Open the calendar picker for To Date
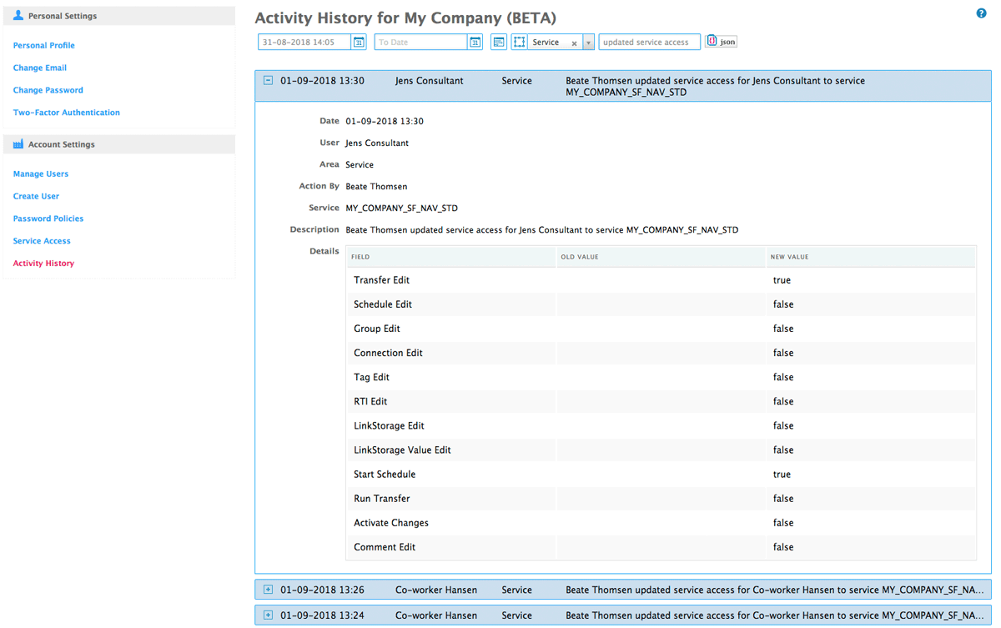Image resolution: width=1001 pixels, height=628 pixels. 475,43
